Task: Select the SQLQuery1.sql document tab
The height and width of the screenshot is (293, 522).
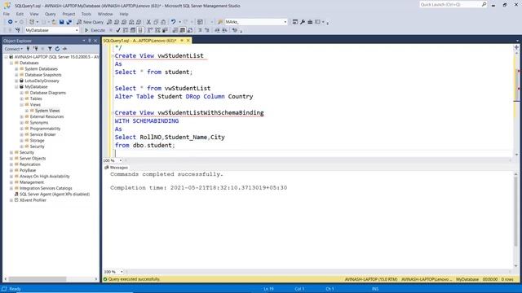Action: coord(139,41)
